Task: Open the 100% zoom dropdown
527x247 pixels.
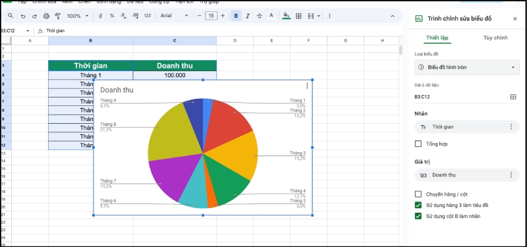Action: [78, 16]
